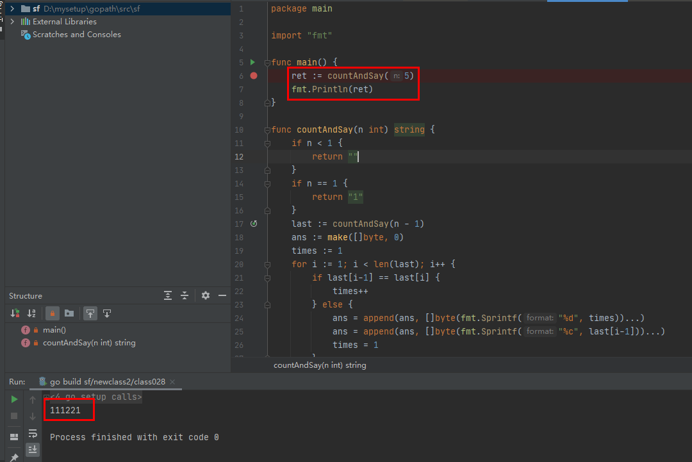Screen dimensions: 692x462
Task: Click the Scratches and Consoles icon
Action: pos(26,35)
